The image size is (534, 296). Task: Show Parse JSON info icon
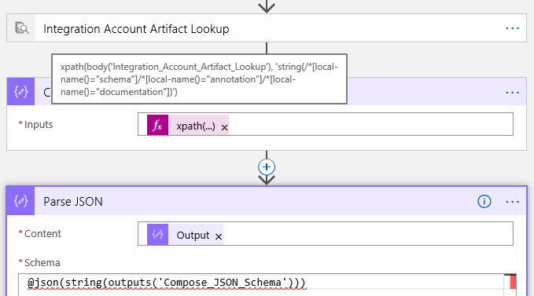click(484, 202)
